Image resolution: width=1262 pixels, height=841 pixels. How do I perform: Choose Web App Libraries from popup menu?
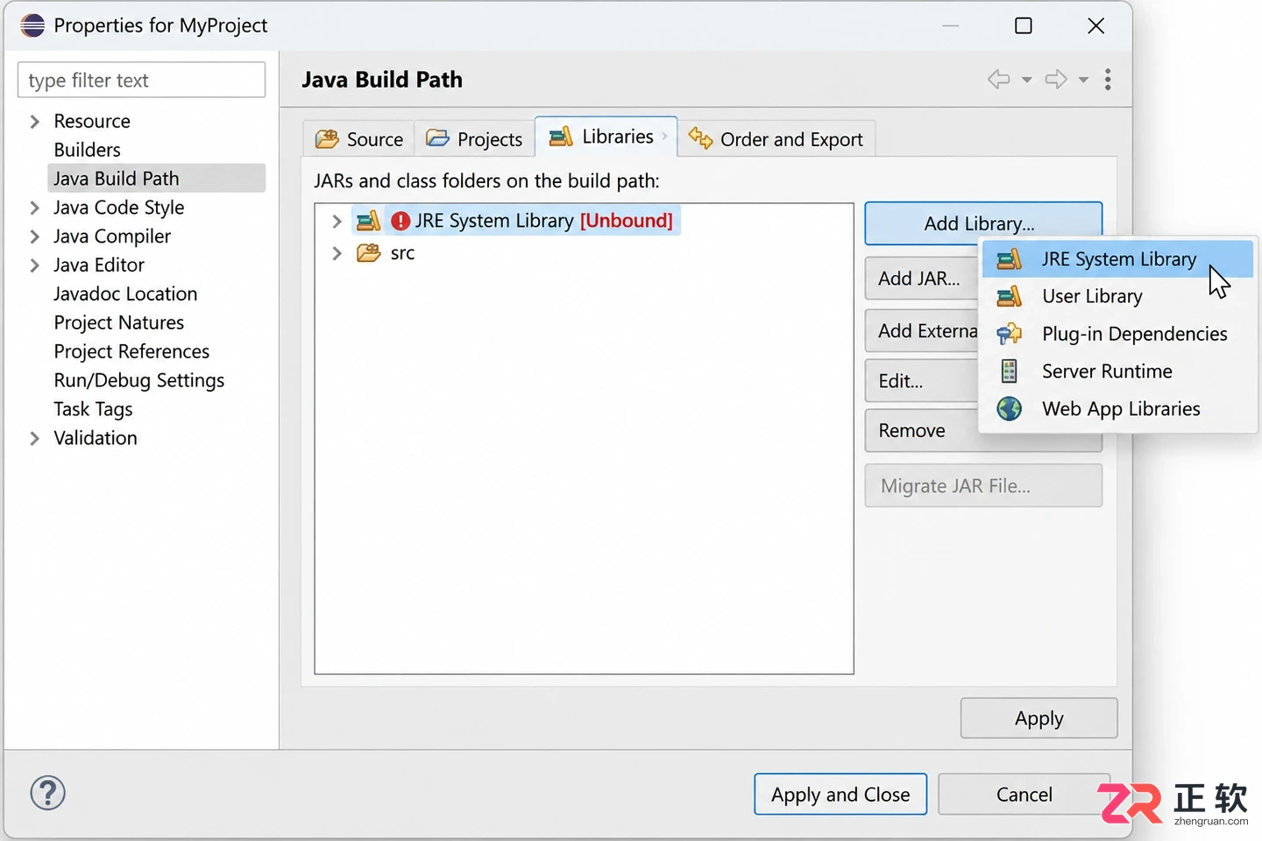[x=1117, y=409]
